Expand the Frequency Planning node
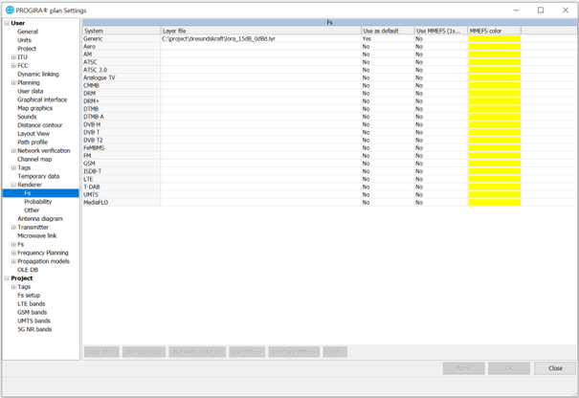 pos(13,253)
